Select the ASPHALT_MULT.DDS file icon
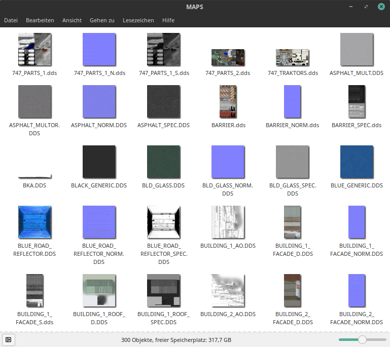Viewport: 390px width, 347px height. (x=357, y=49)
